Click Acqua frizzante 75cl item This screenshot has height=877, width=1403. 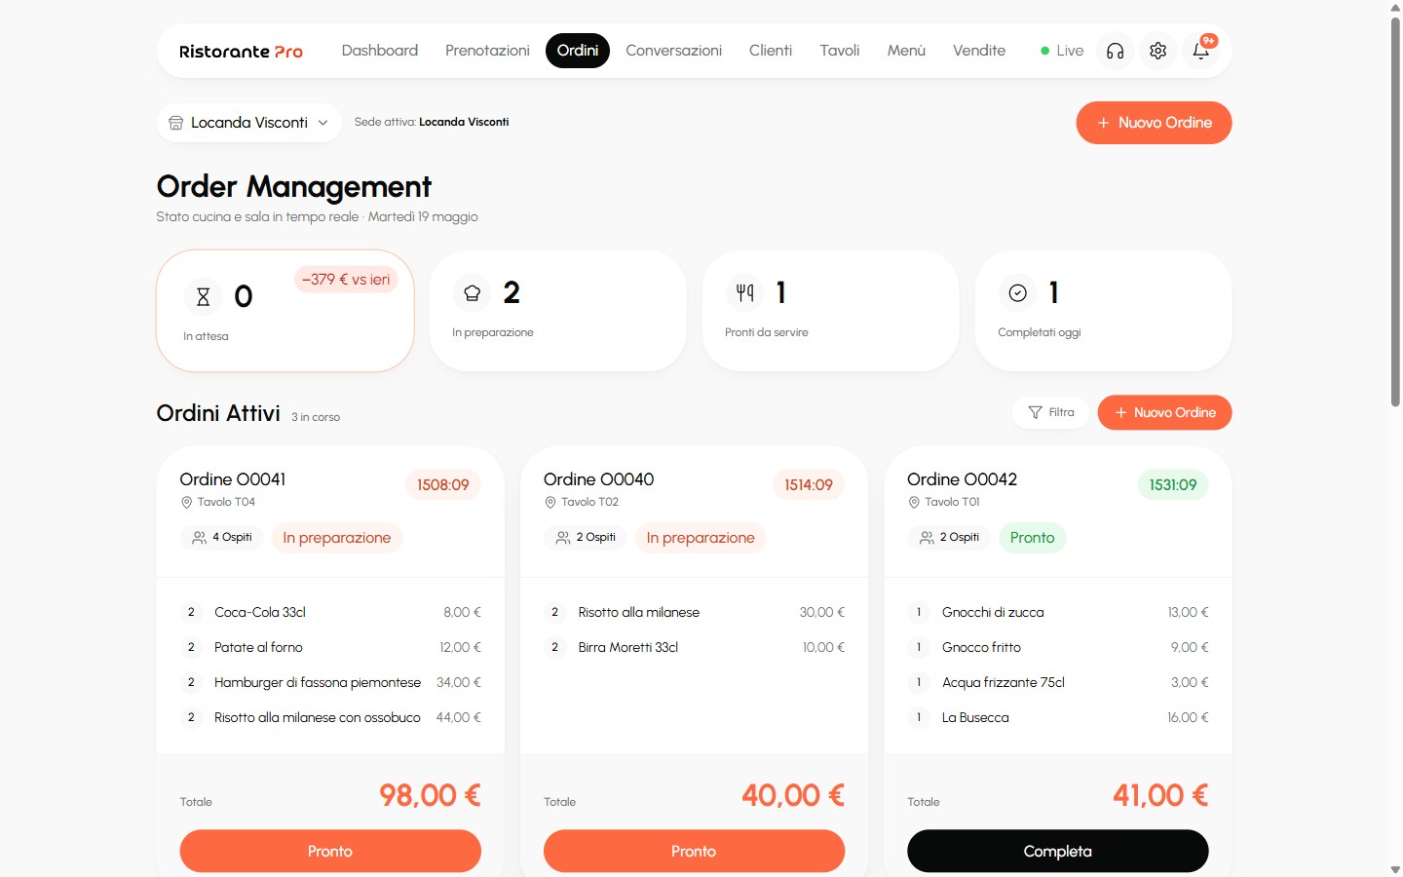(x=1057, y=682)
